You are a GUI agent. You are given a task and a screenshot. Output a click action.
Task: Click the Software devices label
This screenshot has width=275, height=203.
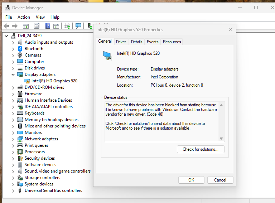click(40, 165)
